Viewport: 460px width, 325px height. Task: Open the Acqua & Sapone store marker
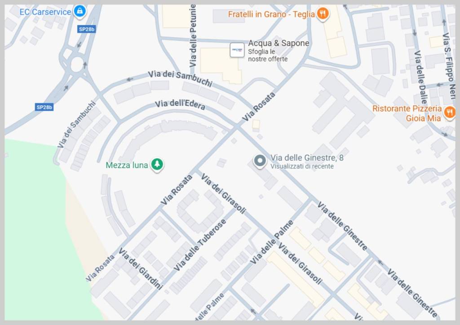237,50
